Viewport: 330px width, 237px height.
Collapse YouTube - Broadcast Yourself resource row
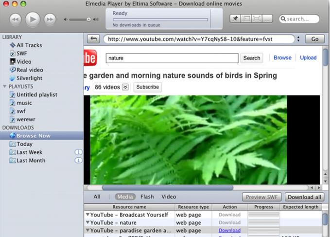tap(87, 215)
